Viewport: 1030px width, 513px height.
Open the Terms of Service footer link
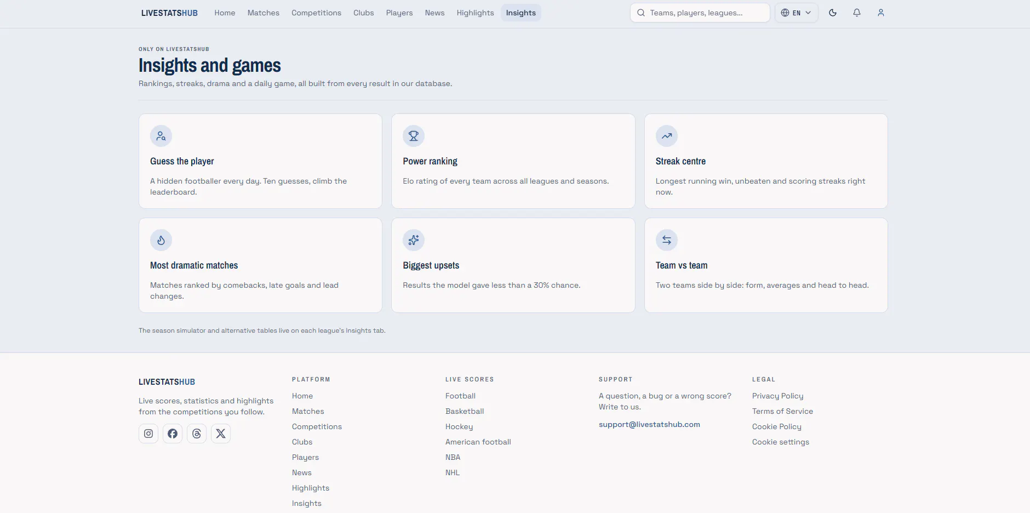pyautogui.click(x=782, y=411)
